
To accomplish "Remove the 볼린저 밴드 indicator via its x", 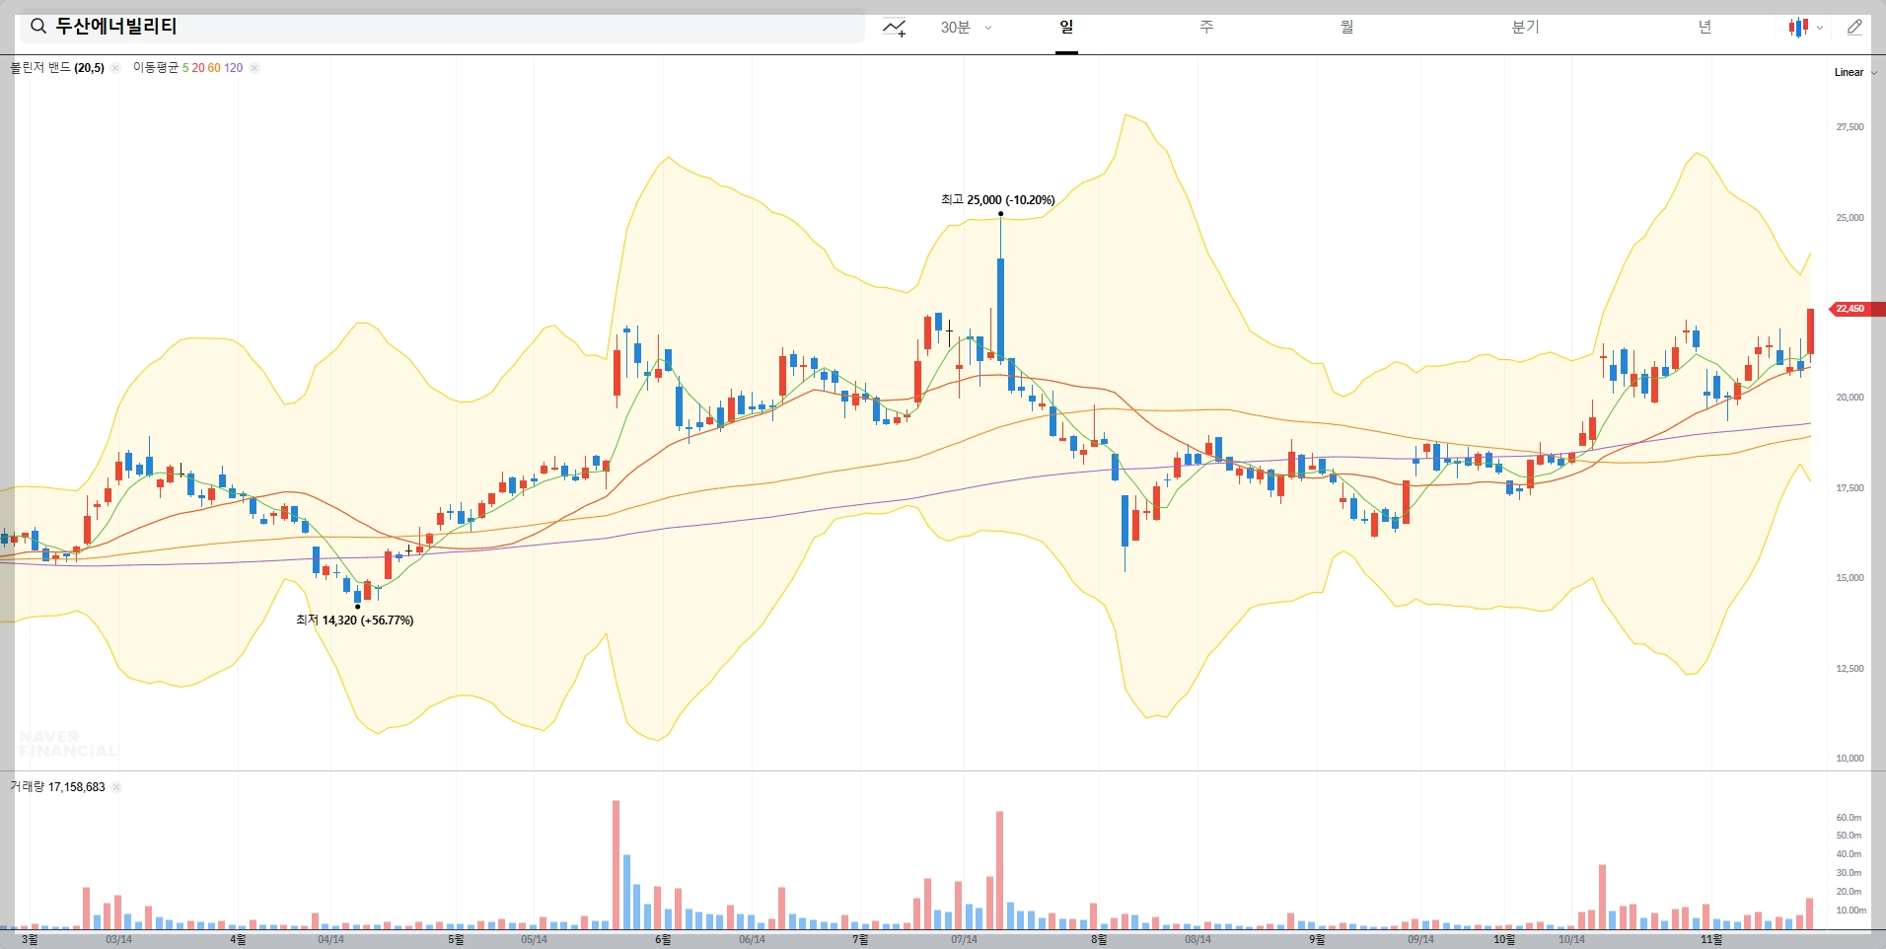I will (115, 68).
